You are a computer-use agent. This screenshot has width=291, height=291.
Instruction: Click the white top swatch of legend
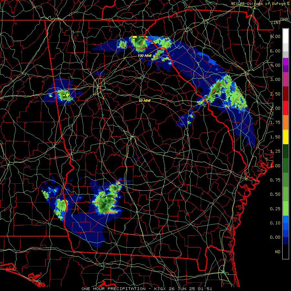coord(286,36)
